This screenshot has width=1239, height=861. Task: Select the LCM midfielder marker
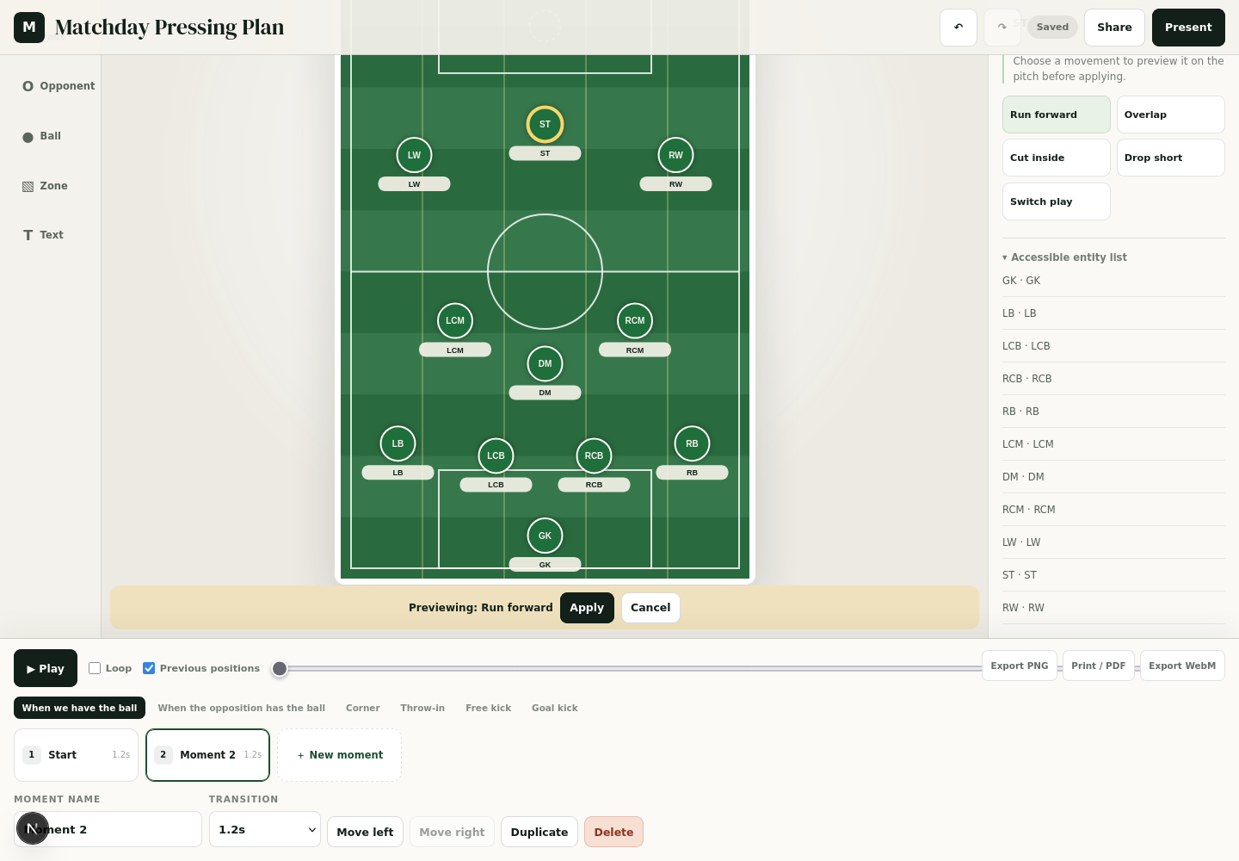pos(455,320)
